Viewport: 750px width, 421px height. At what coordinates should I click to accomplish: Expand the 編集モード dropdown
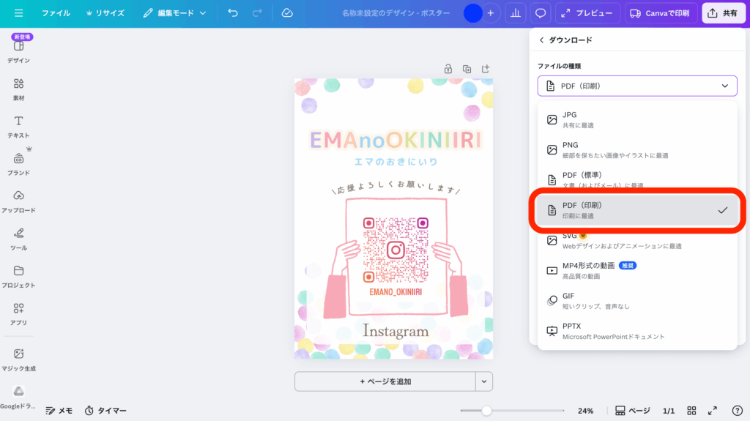pyautogui.click(x=174, y=13)
